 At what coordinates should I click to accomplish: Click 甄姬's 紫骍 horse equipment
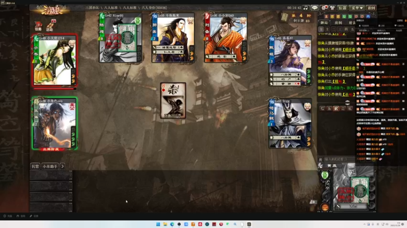click(x=286, y=84)
